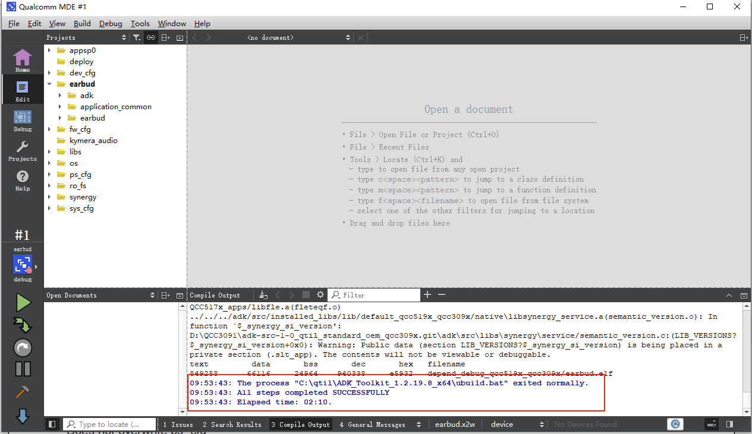Open the Window menu
Image resolution: width=752 pixels, height=434 pixels.
pyautogui.click(x=172, y=23)
